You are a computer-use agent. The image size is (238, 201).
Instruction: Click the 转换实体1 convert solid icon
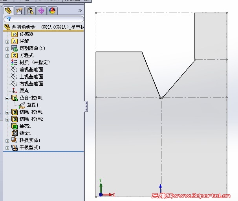click(15, 140)
